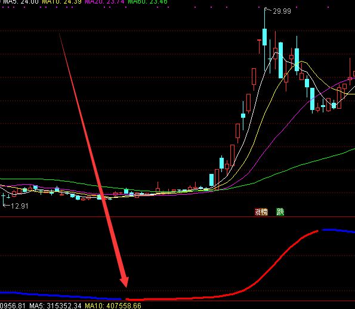
Task: Select the 29.99 high price marker
Action: click(x=282, y=11)
